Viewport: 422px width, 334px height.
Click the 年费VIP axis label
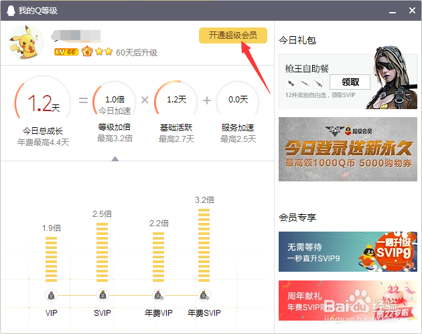[x=159, y=313]
